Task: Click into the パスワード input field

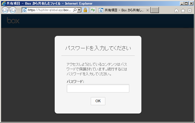Action: [98, 88]
